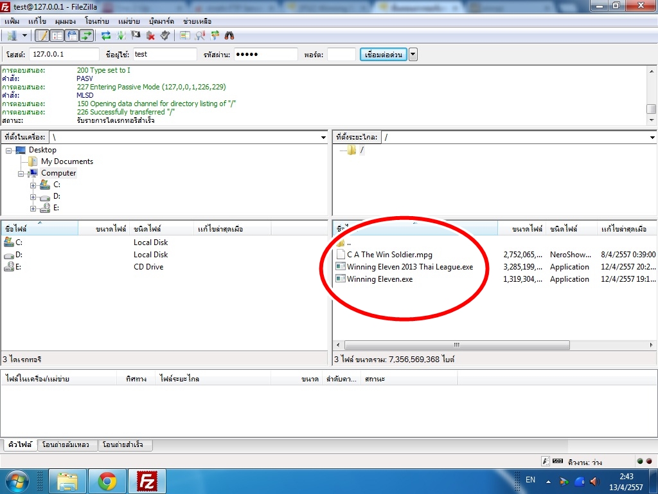
Task: Select My Documents in local tree
Action: (x=67, y=161)
